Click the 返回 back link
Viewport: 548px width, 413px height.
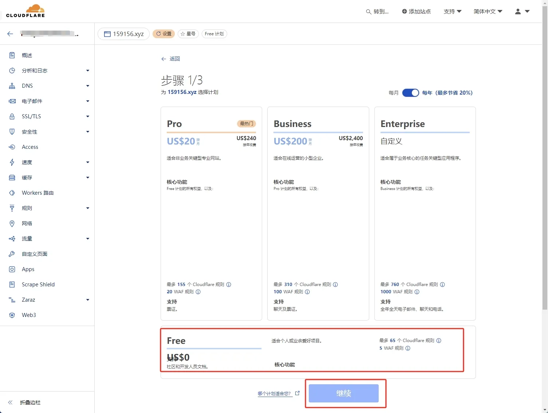[170, 59]
